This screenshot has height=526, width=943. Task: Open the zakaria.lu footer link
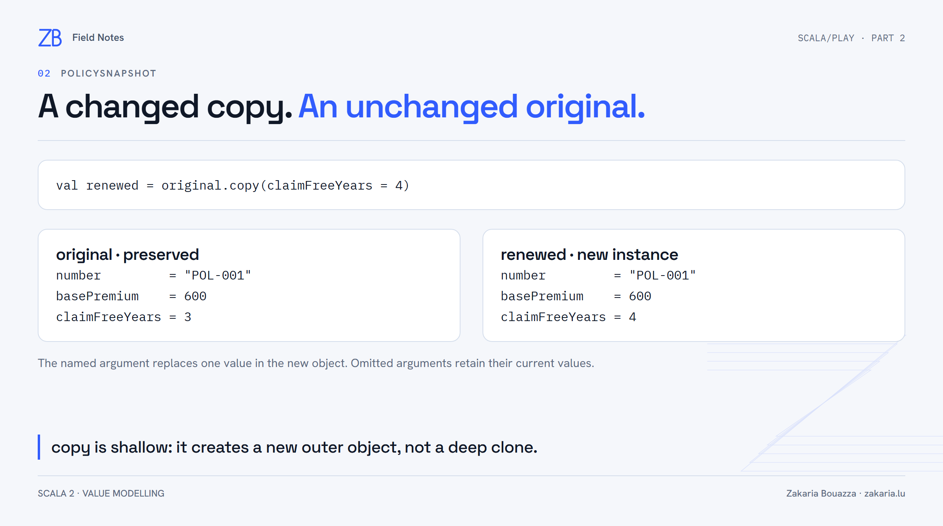coord(884,493)
